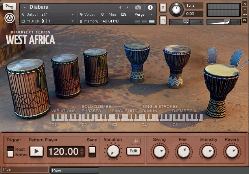Select previous instrument with left arrow
Screen dimensions: 249x174
120,7
